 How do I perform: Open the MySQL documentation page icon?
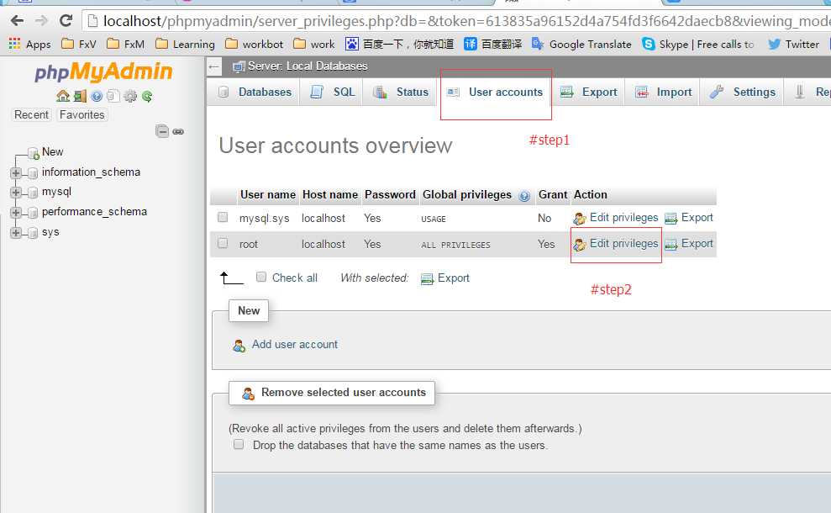pos(113,96)
